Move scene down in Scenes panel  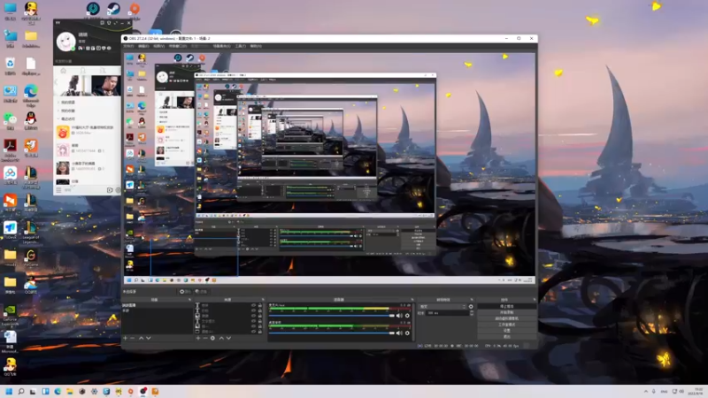tap(148, 338)
